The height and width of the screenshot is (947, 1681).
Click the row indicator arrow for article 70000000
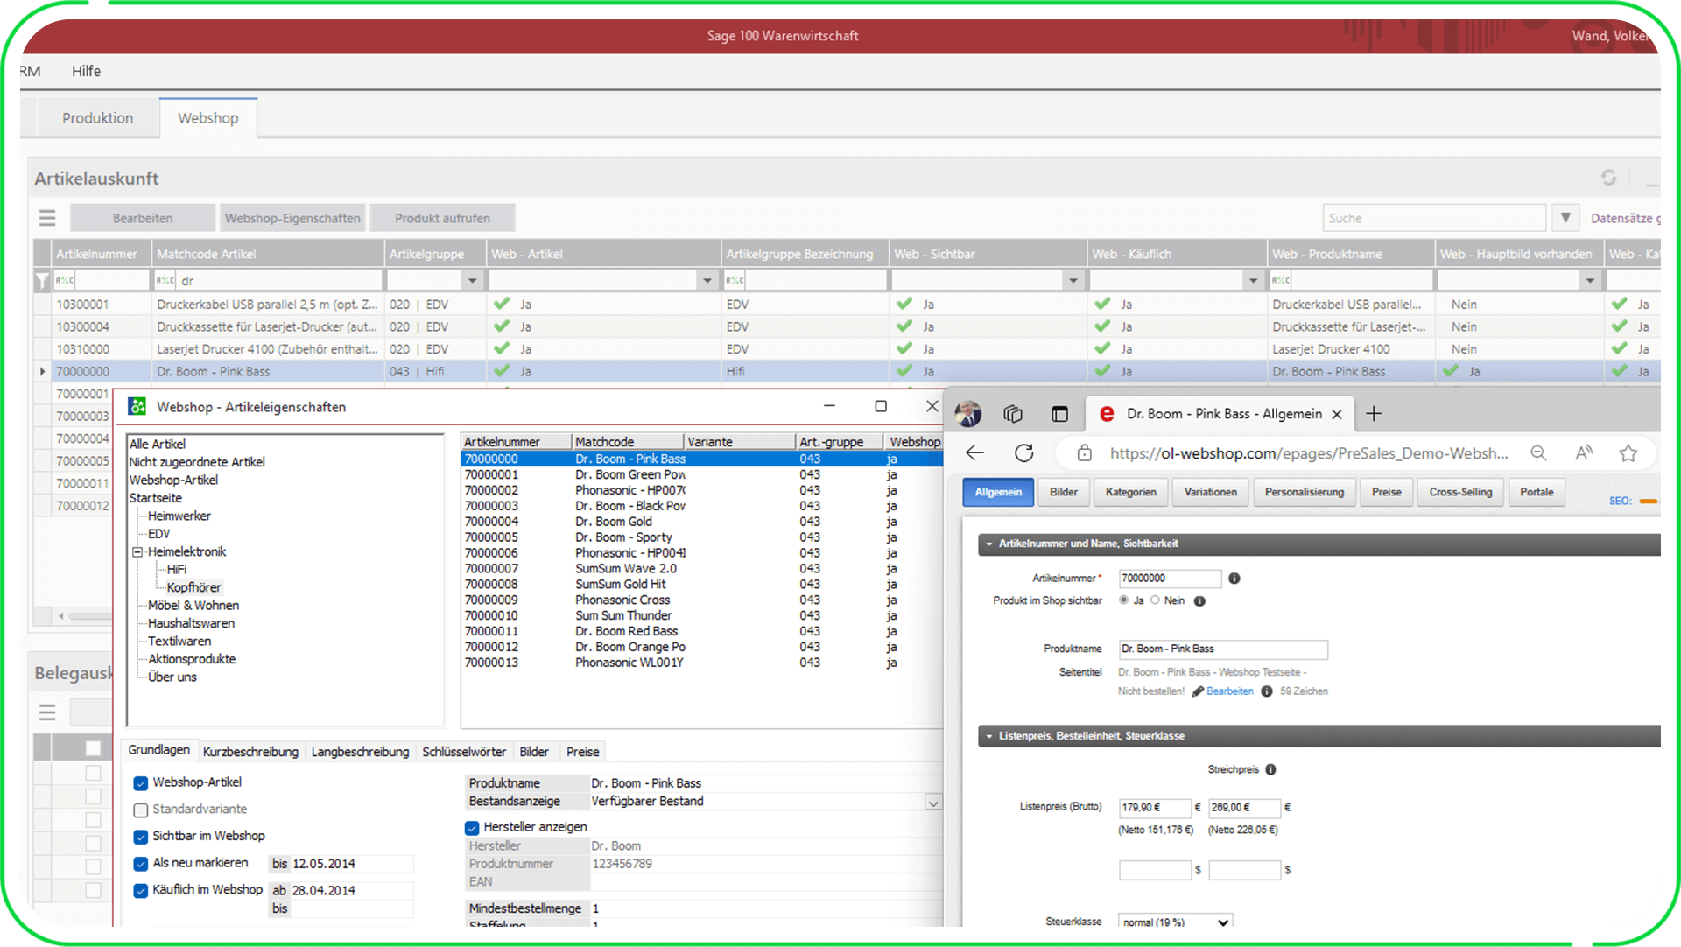(x=42, y=371)
